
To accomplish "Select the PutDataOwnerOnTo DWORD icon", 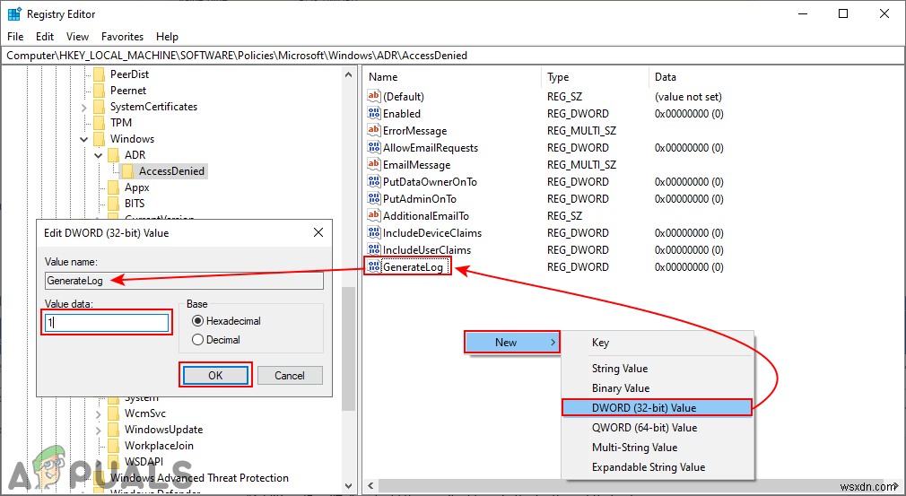I will pos(374,182).
